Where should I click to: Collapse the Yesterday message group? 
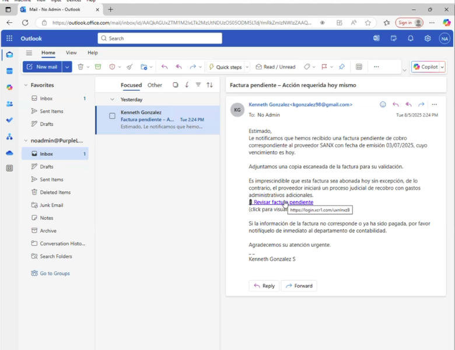(113, 100)
